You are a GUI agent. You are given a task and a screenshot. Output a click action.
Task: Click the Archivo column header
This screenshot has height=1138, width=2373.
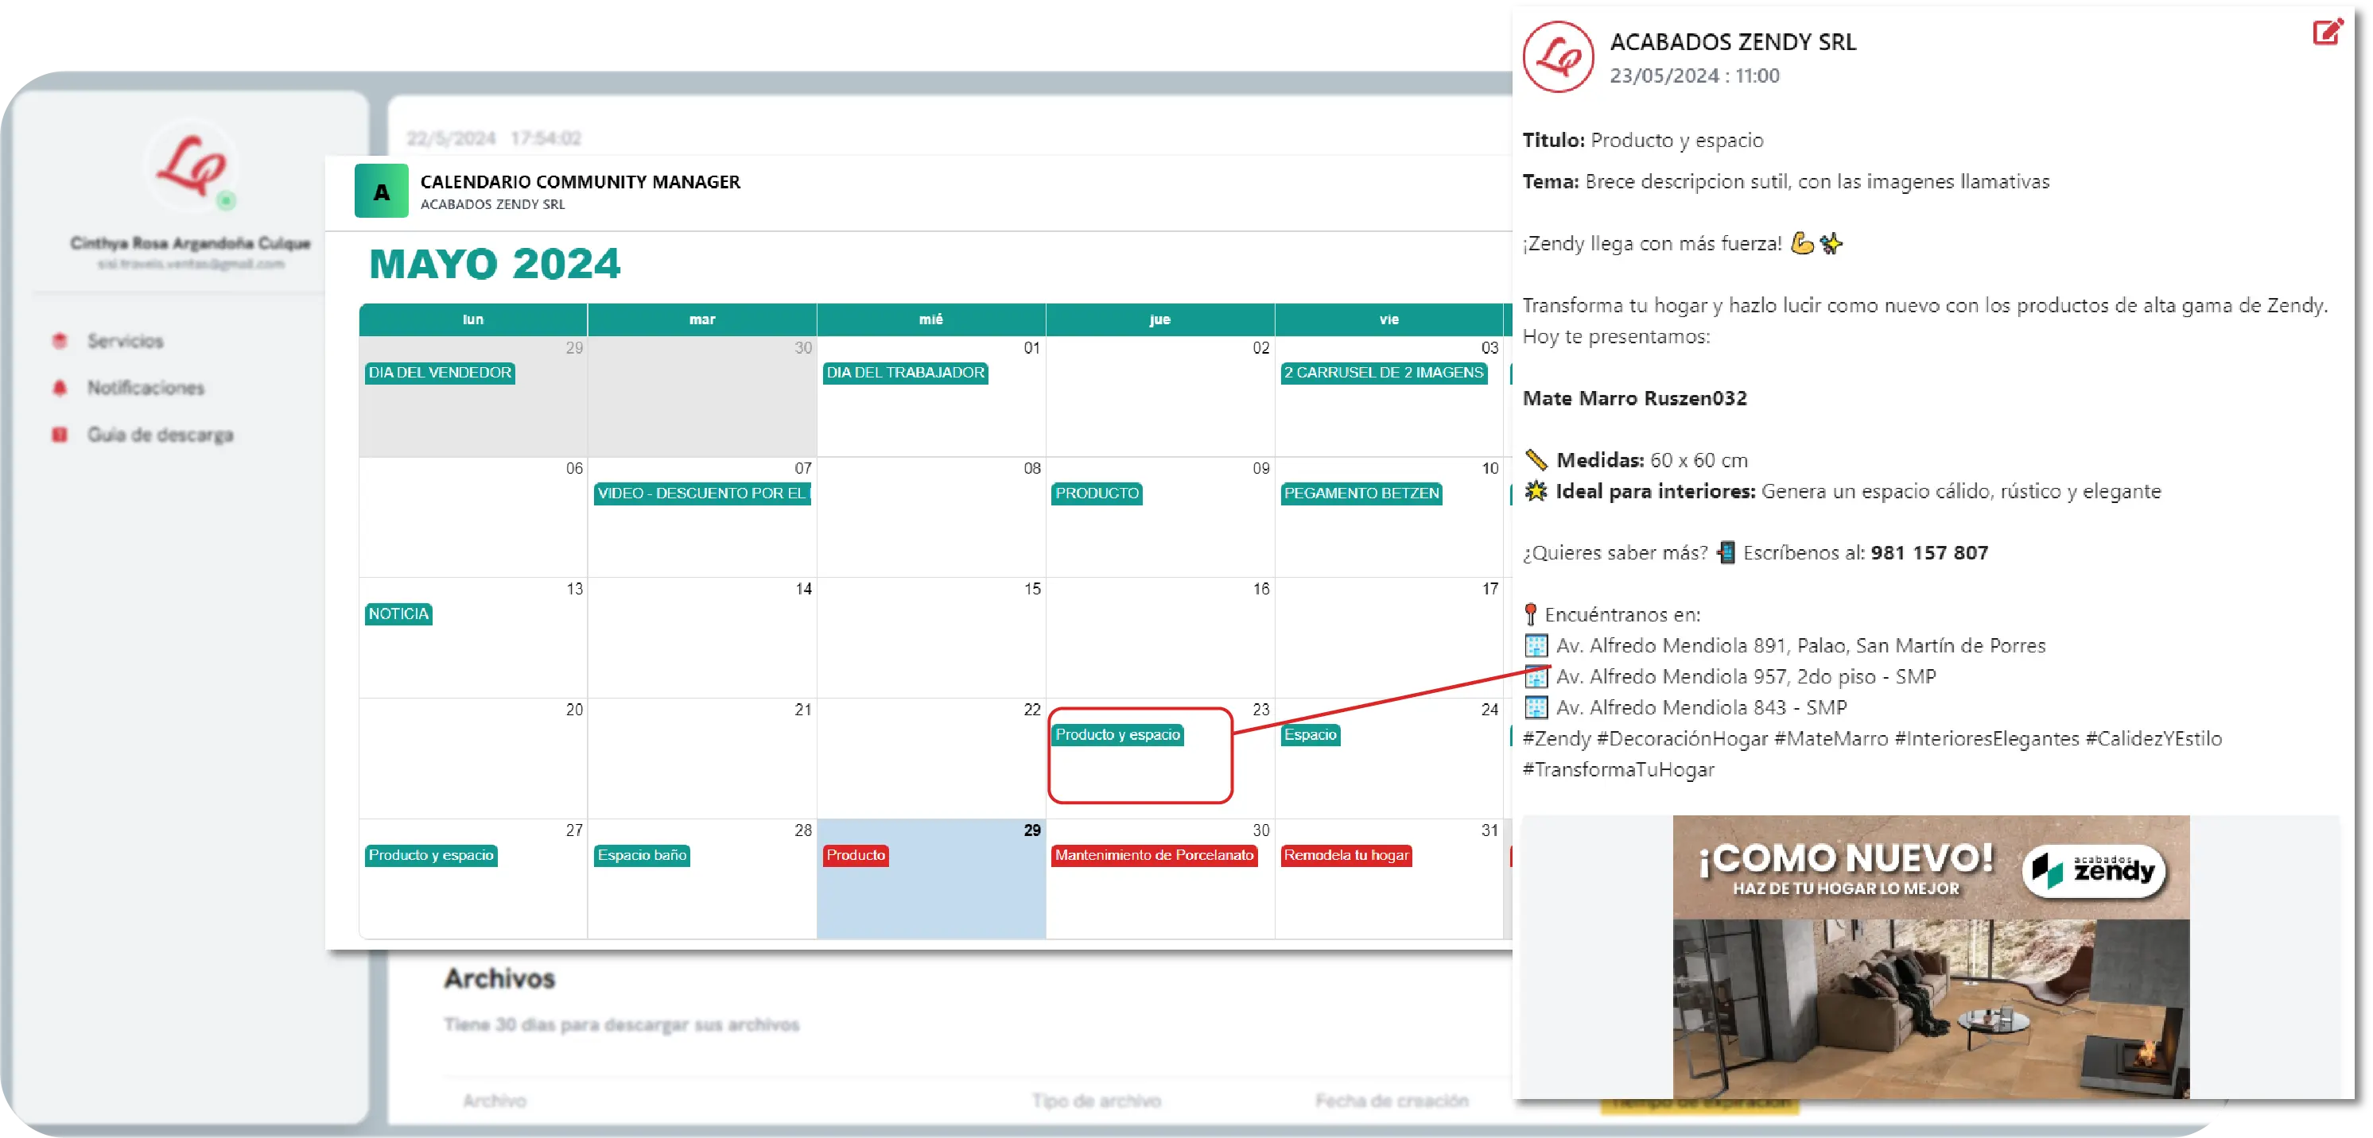tap(495, 1100)
